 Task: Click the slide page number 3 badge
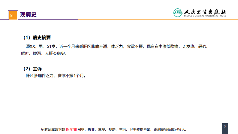[x=225, y=129]
